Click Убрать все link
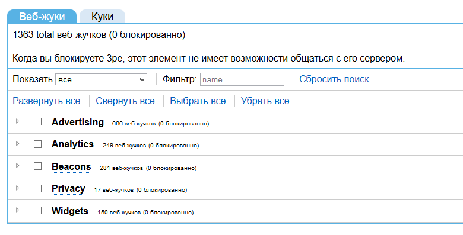 [265, 101]
